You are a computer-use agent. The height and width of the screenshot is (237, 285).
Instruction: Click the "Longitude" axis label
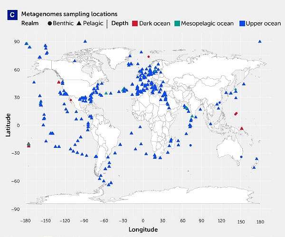pyautogui.click(x=143, y=229)
